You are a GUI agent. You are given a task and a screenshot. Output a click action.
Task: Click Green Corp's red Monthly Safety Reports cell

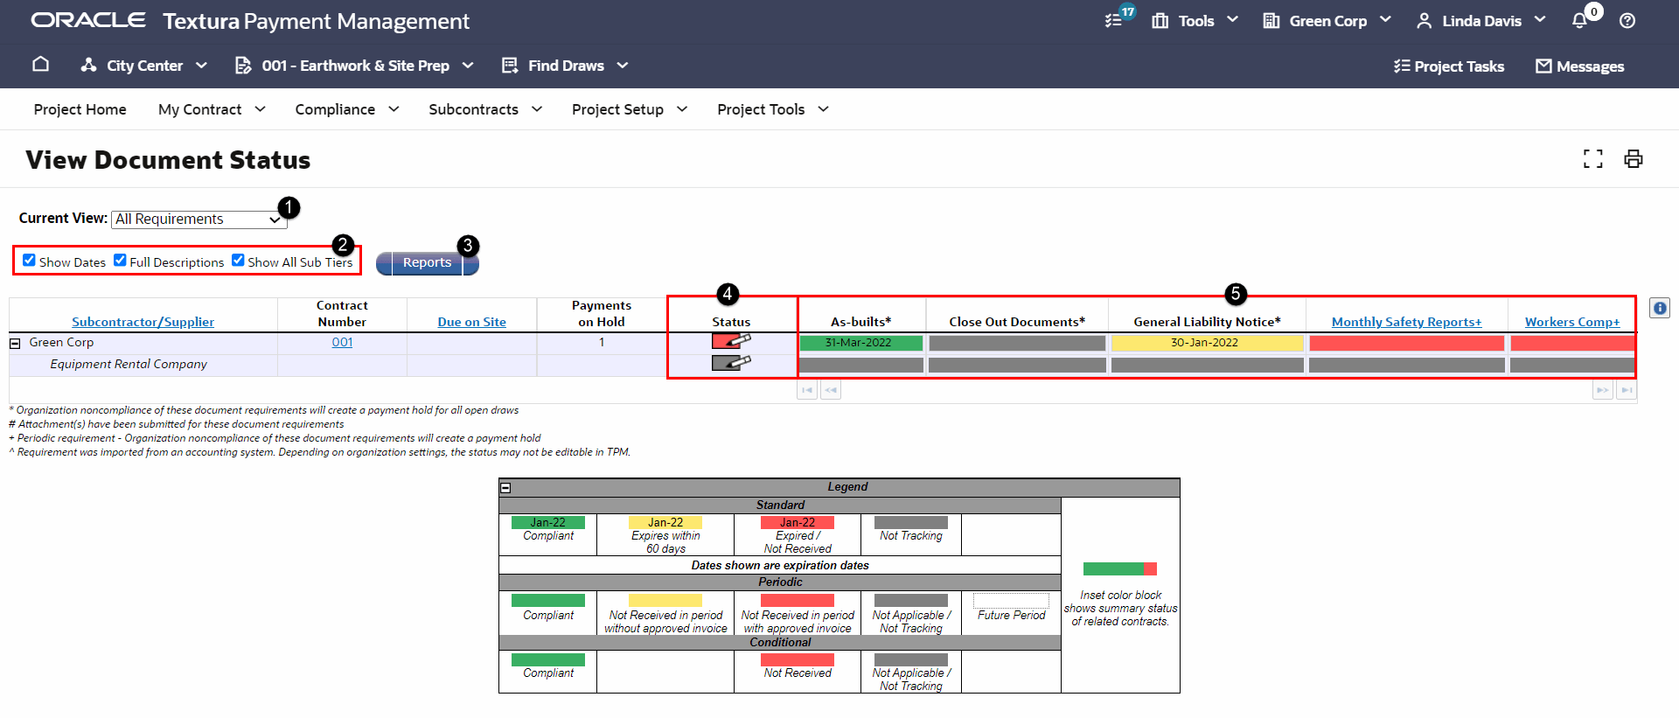tap(1406, 343)
